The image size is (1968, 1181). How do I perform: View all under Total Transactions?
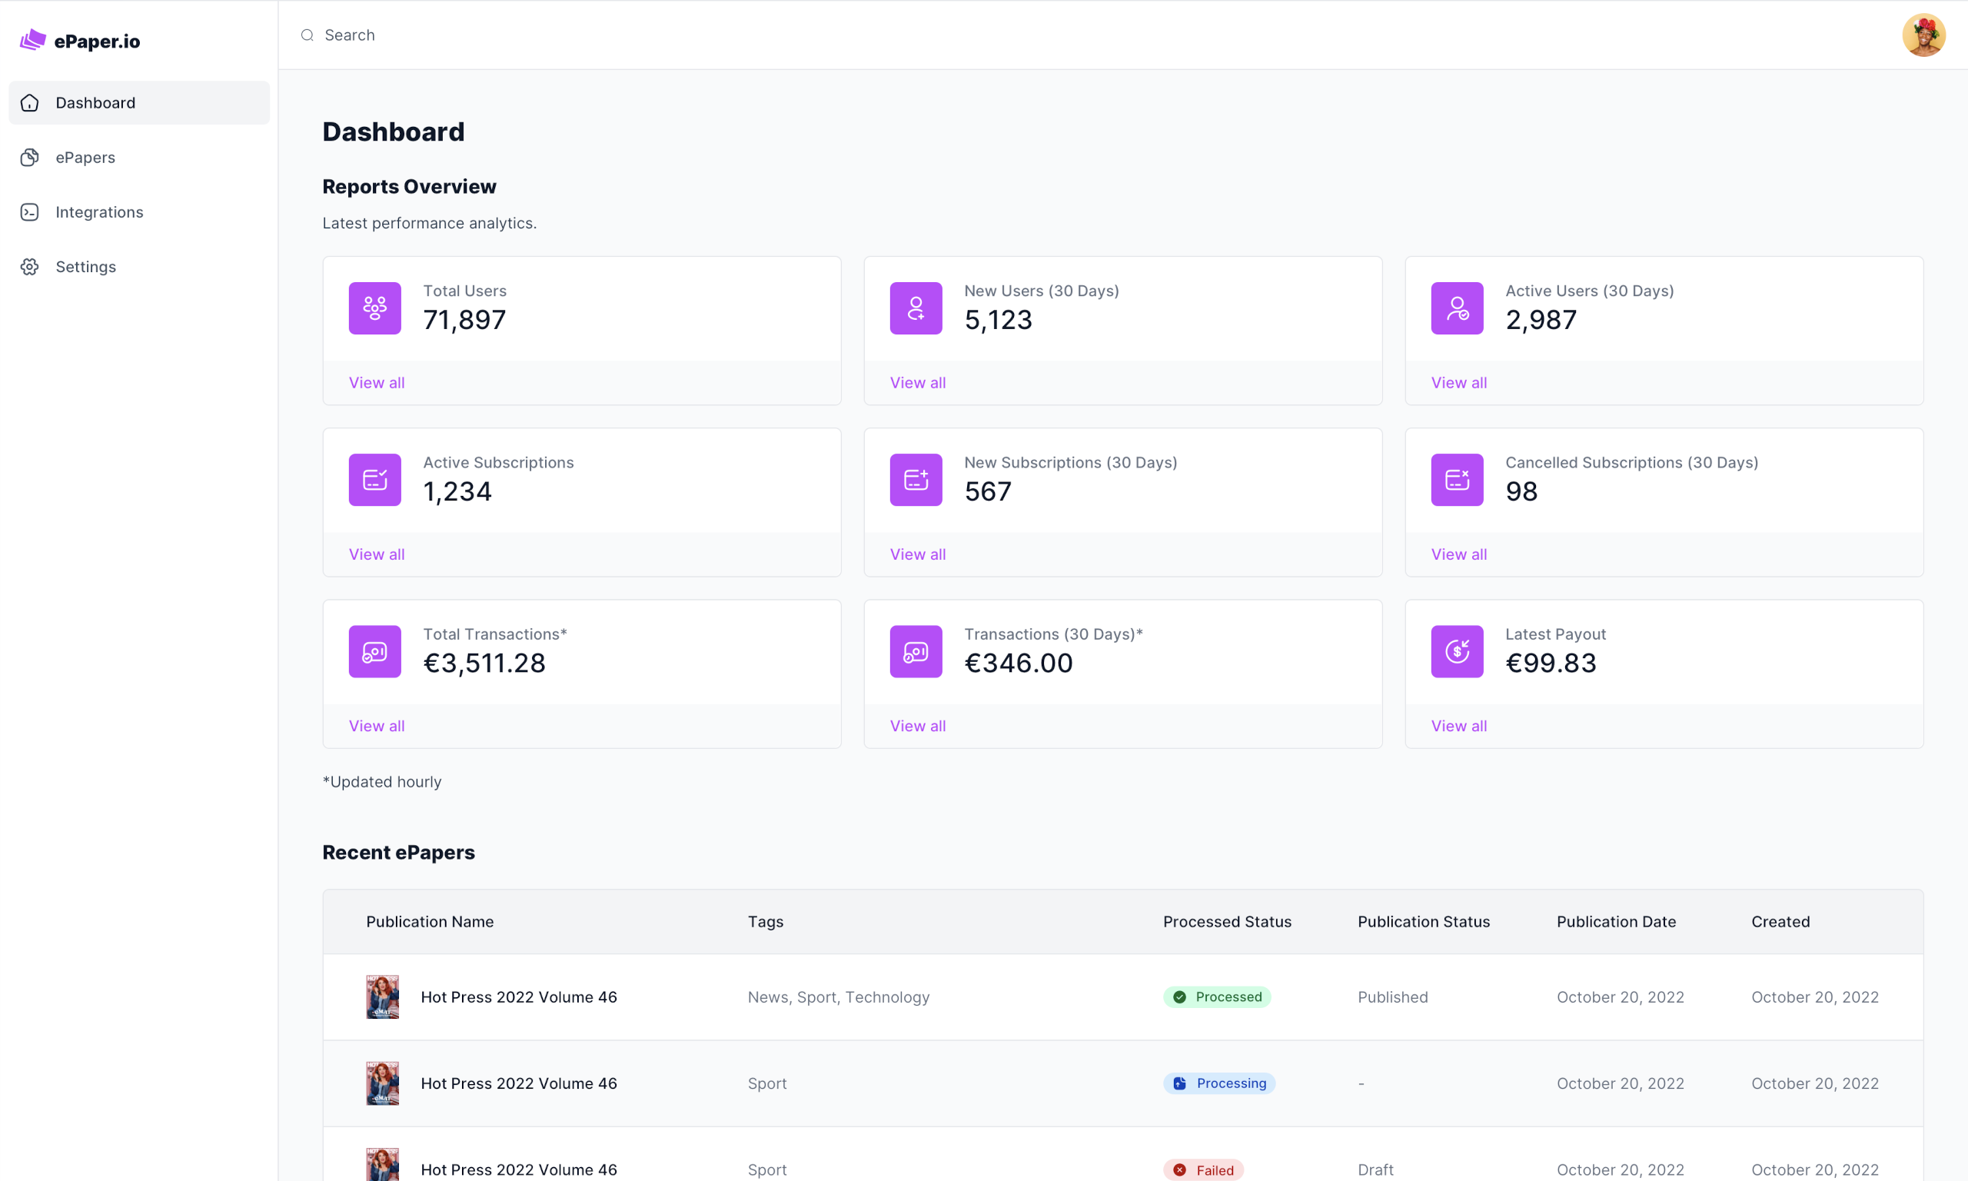point(376,727)
